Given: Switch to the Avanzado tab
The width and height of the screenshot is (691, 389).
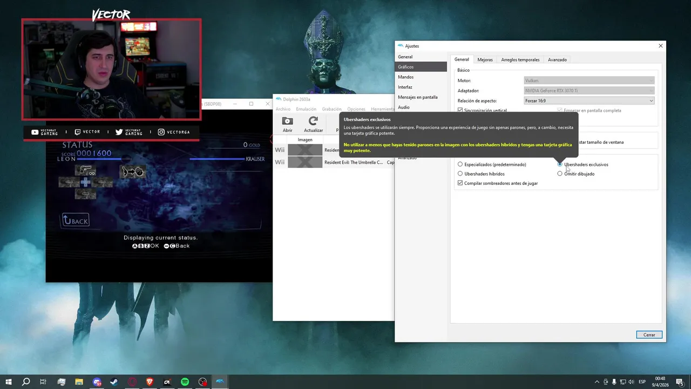Looking at the screenshot, I should coord(557,59).
